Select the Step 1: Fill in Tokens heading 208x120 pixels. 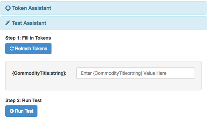[28, 38]
